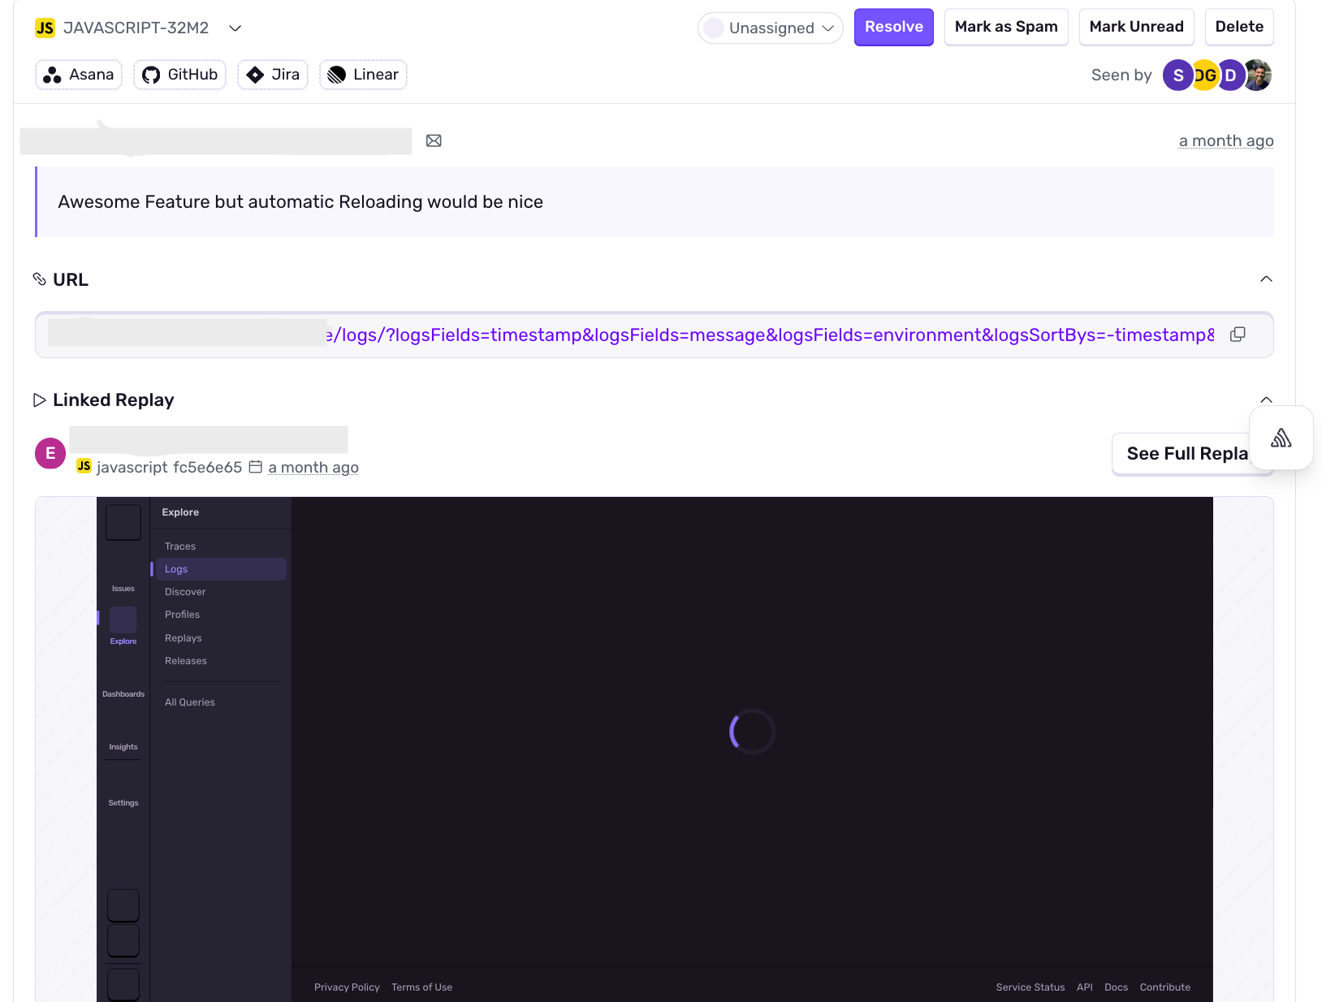Click the floating Sentry logo button
The width and height of the screenshot is (1322, 1002).
click(1281, 438)
